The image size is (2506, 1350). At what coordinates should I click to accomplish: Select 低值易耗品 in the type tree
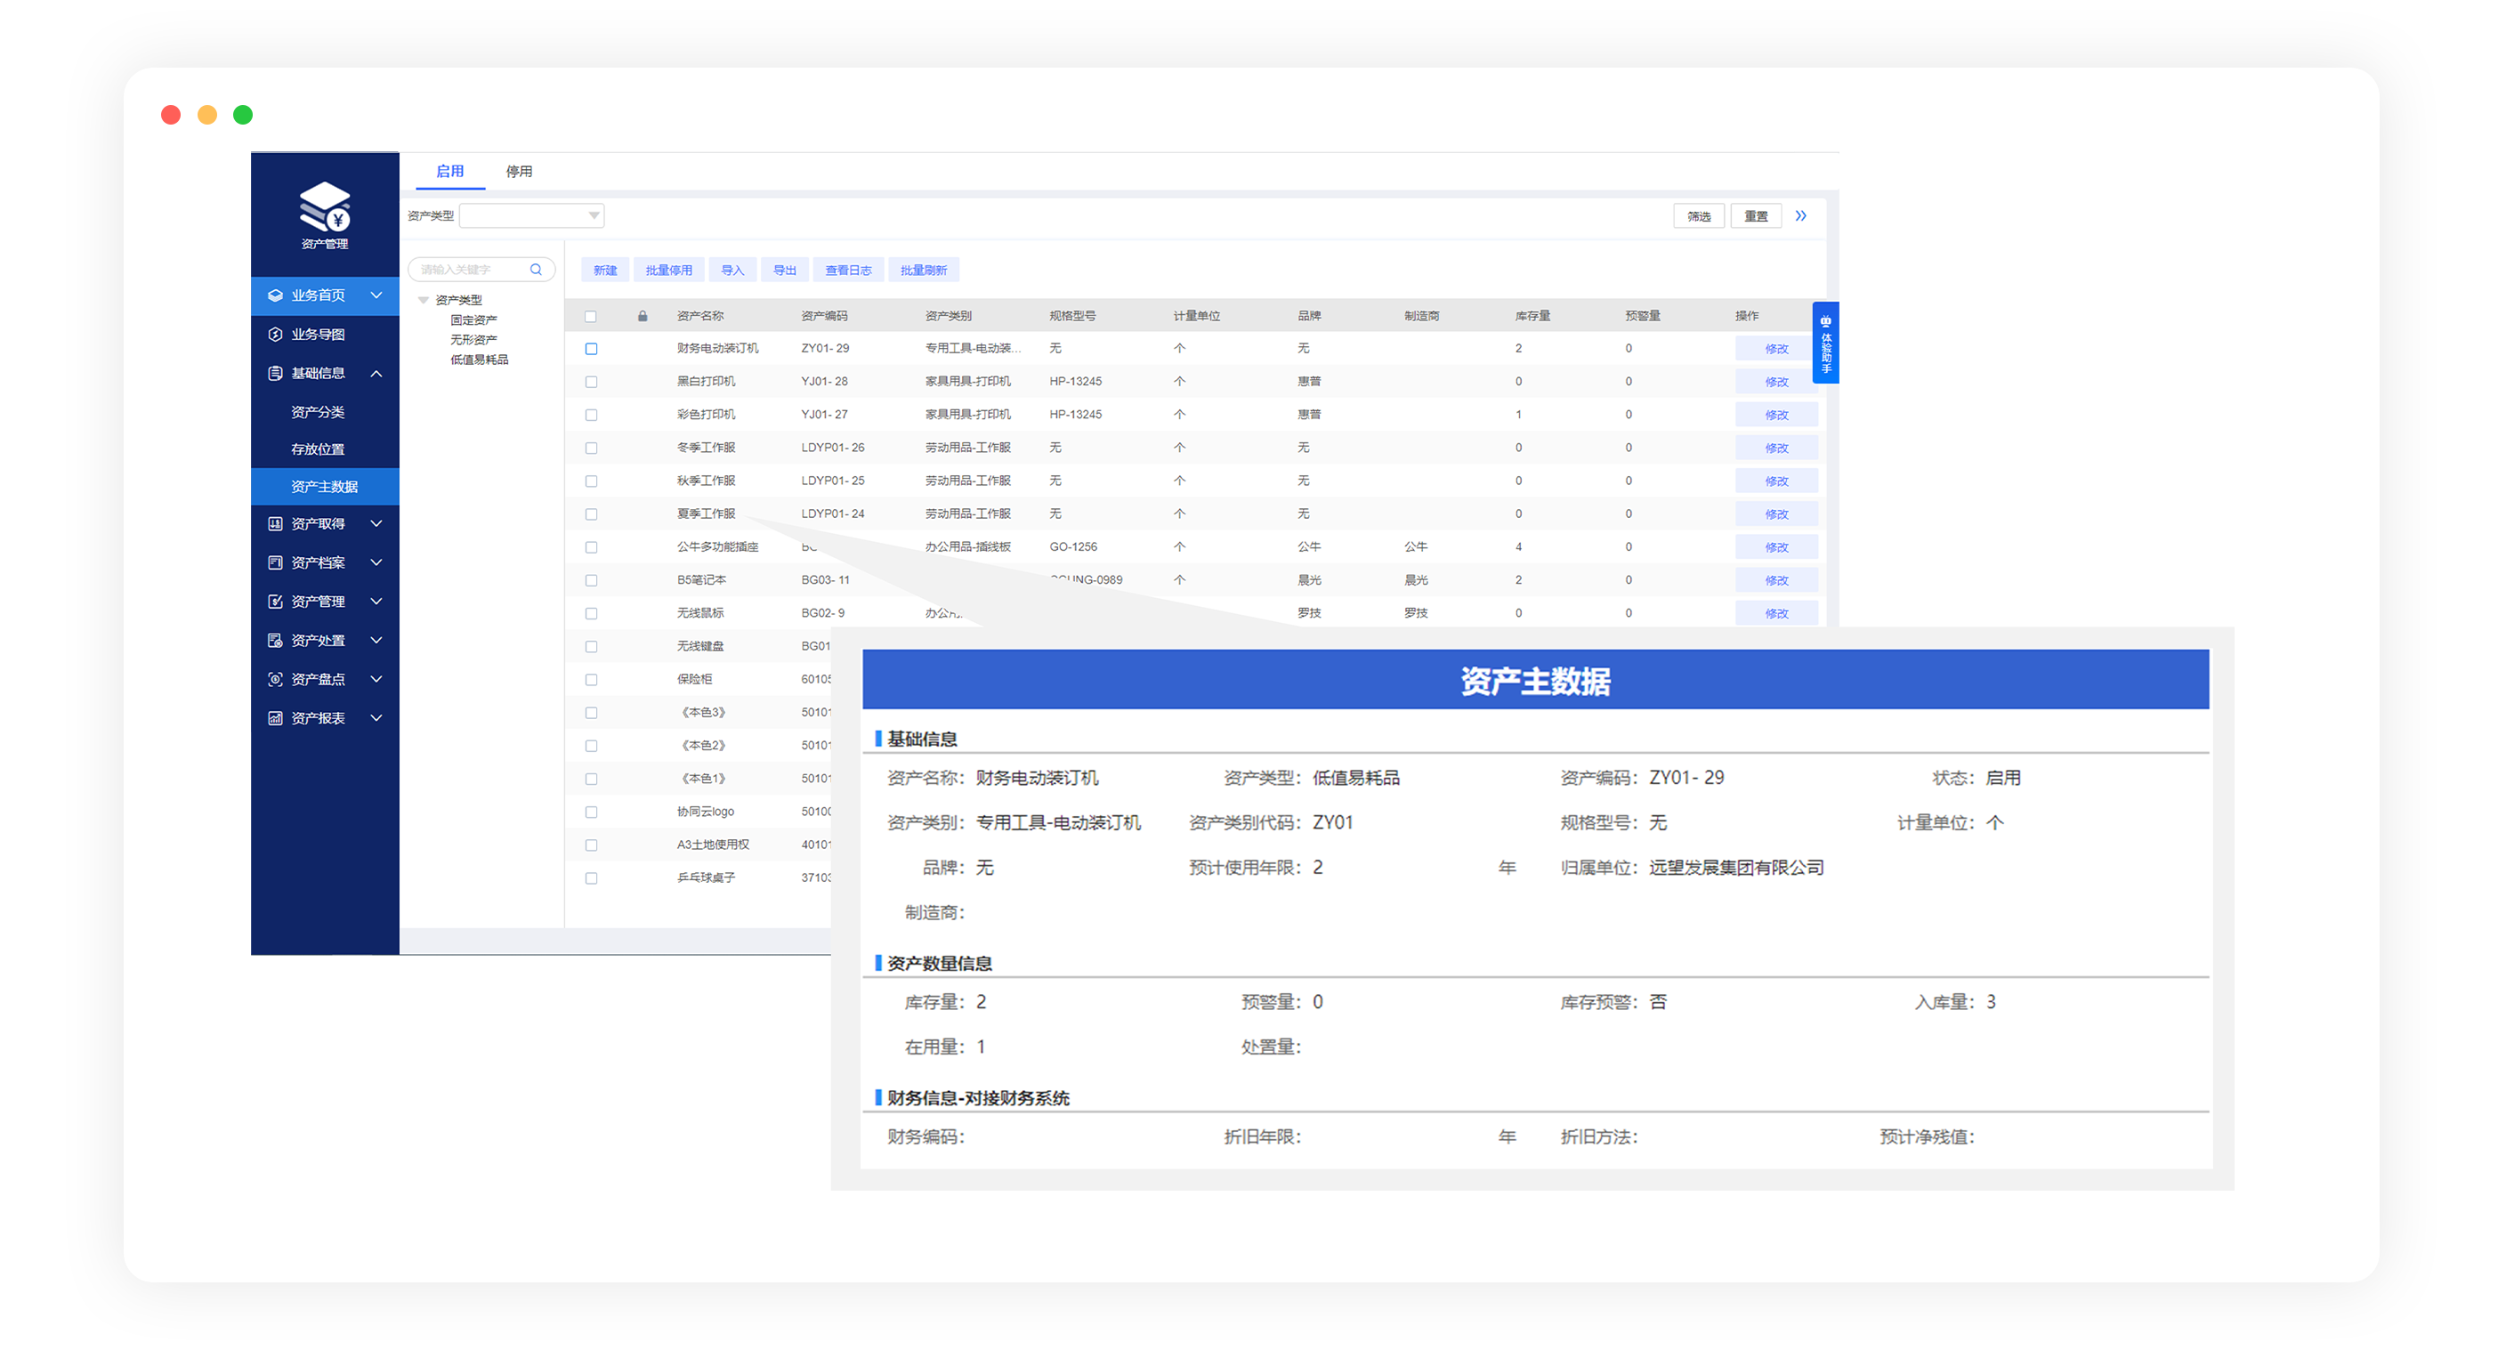tap(480, 360)
